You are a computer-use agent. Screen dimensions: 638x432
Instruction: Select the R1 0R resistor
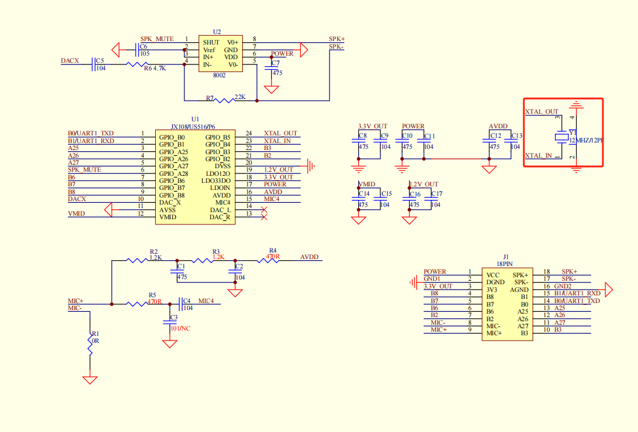90,345
